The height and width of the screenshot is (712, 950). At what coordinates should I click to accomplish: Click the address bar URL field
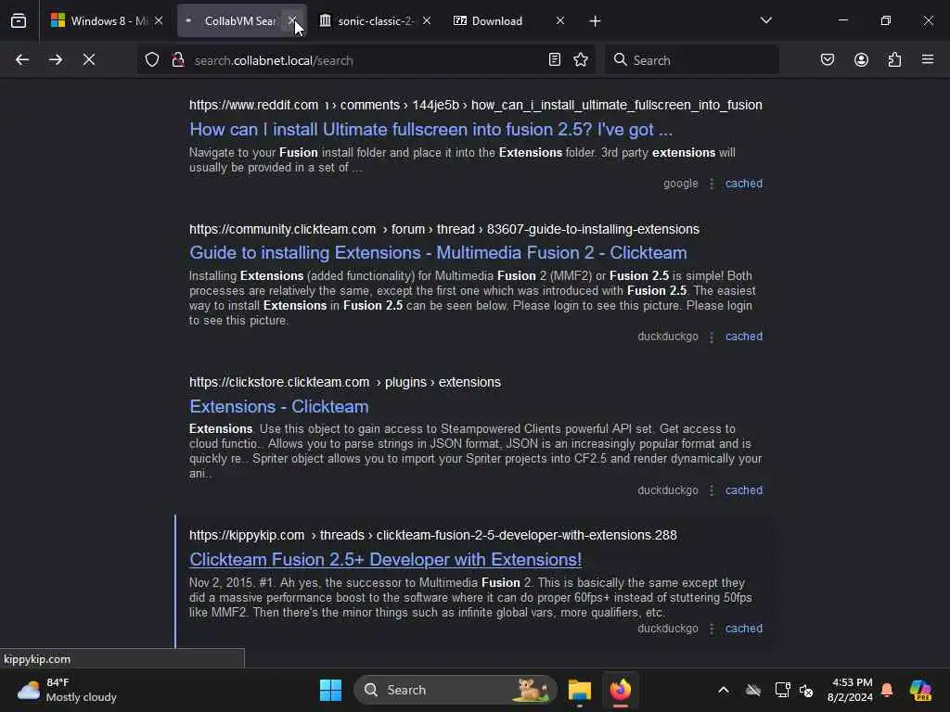coord(366,60)
